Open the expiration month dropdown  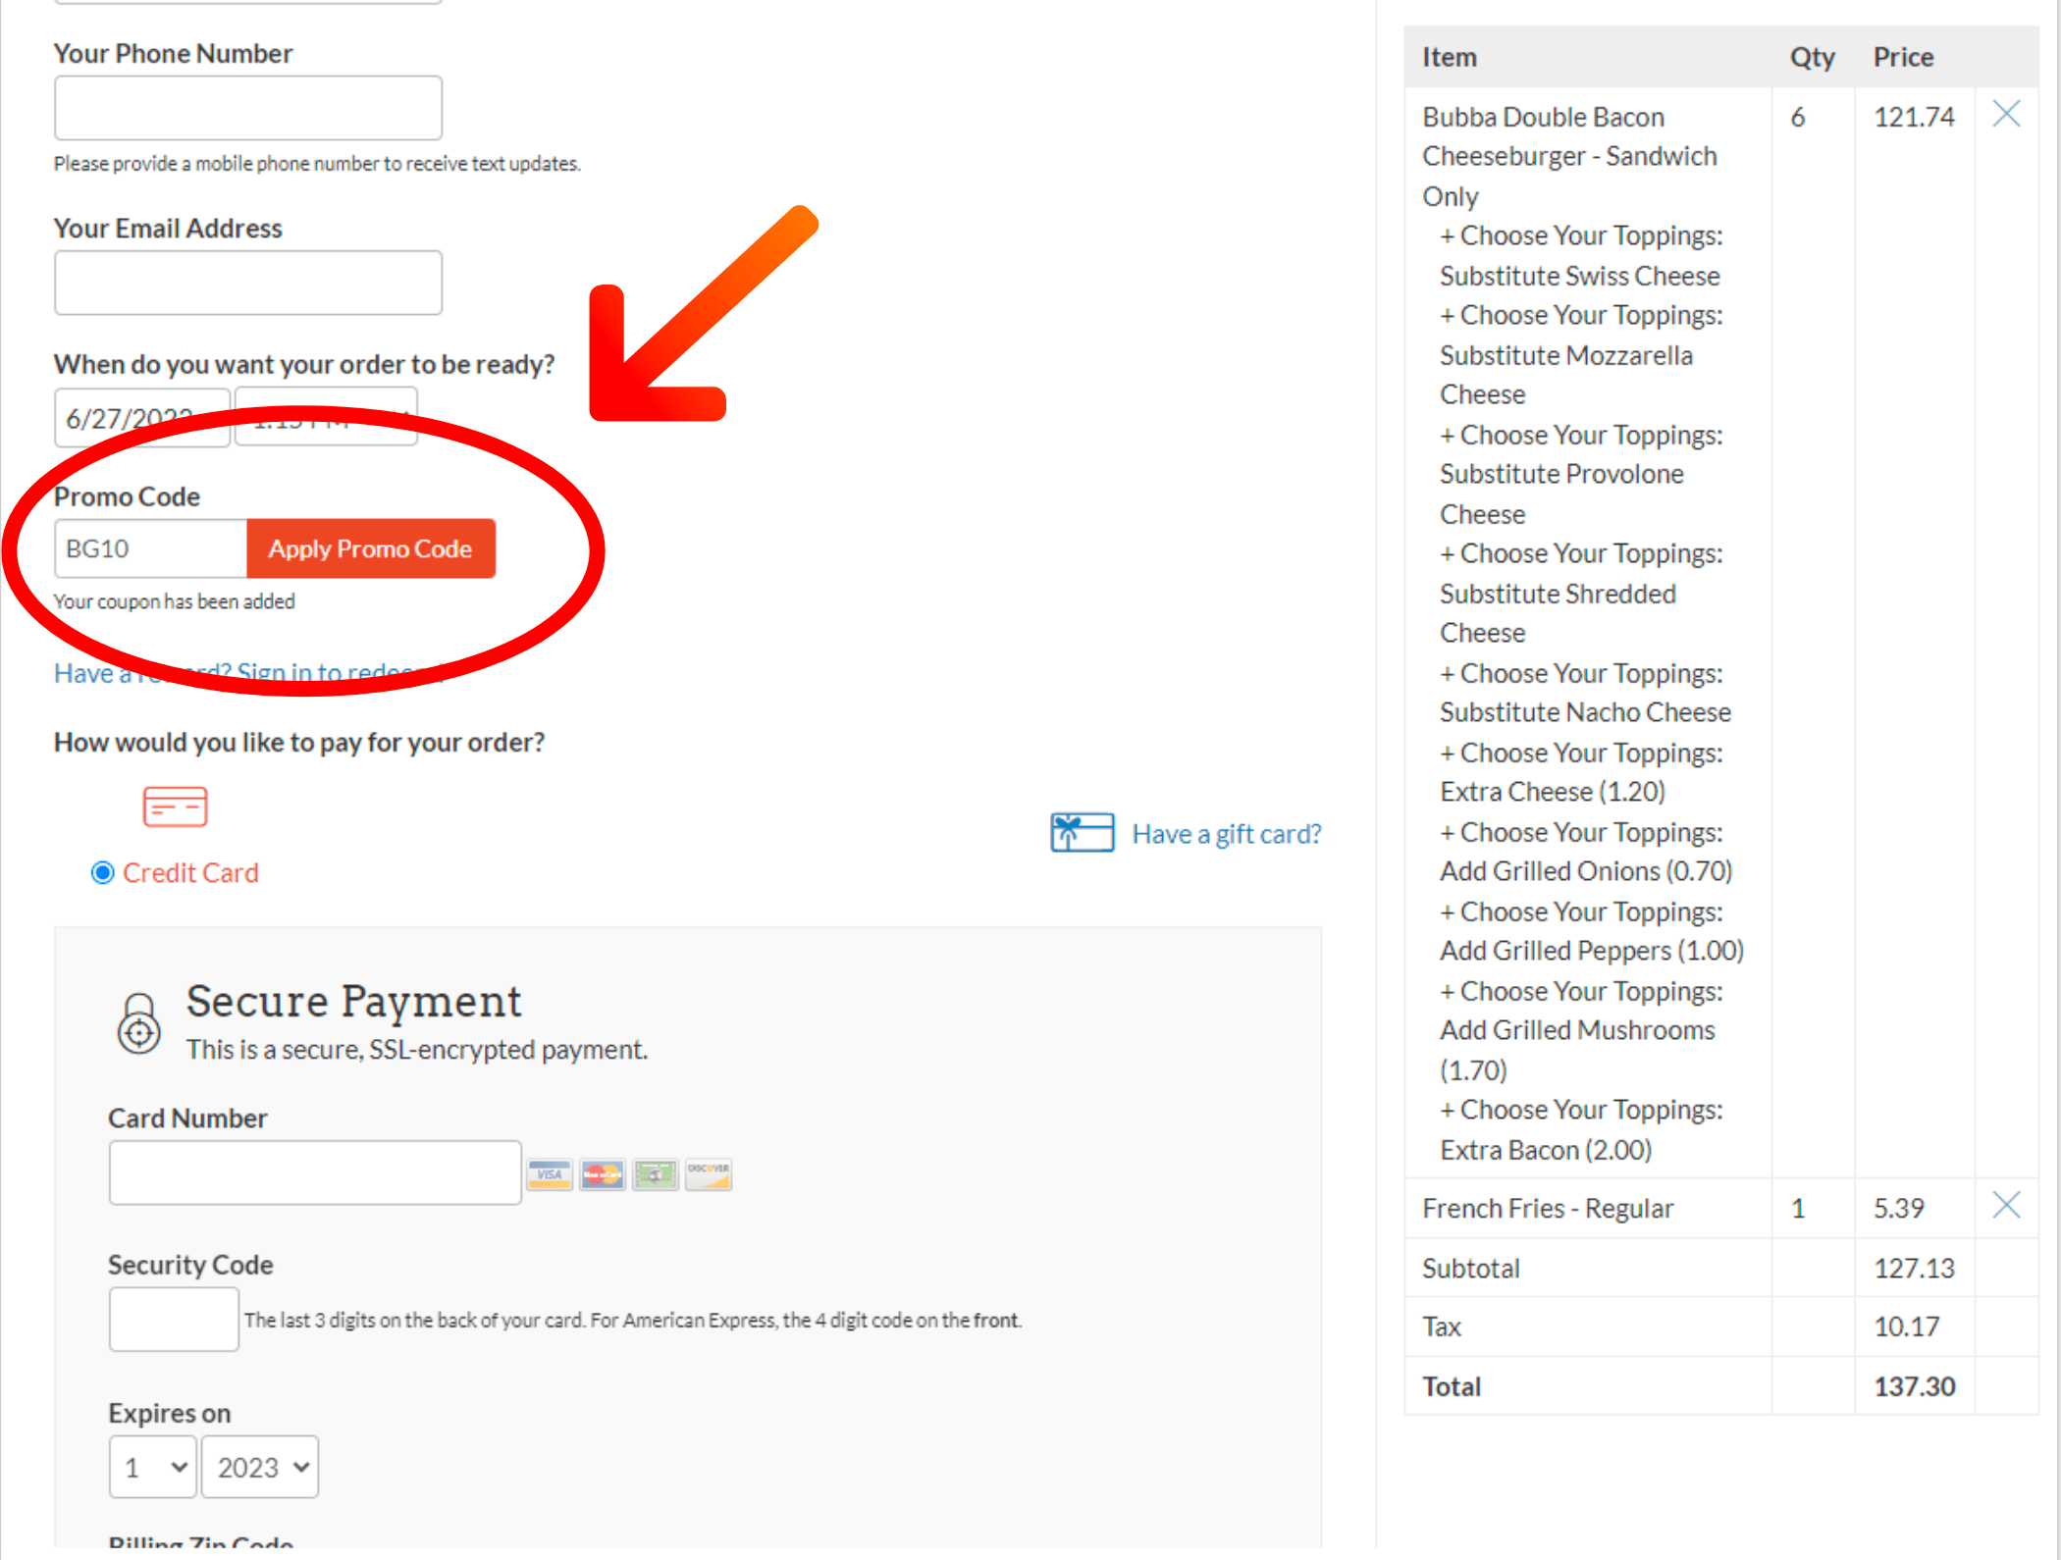(x=153, y=1468)
